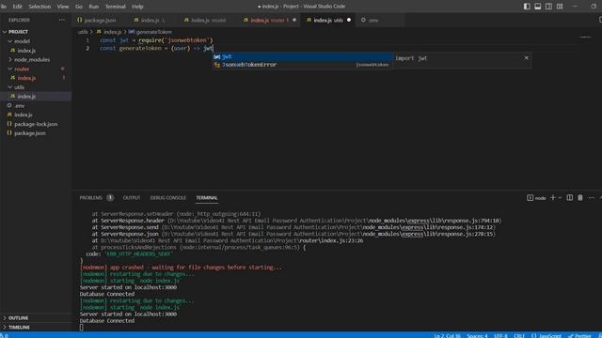Show the DEBUG CONSOLE panel tab
This screenshot has height=338, width=602.
point(168,198)
